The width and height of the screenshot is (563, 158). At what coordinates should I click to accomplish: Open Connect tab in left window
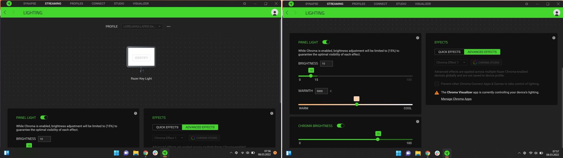(99, 4)
